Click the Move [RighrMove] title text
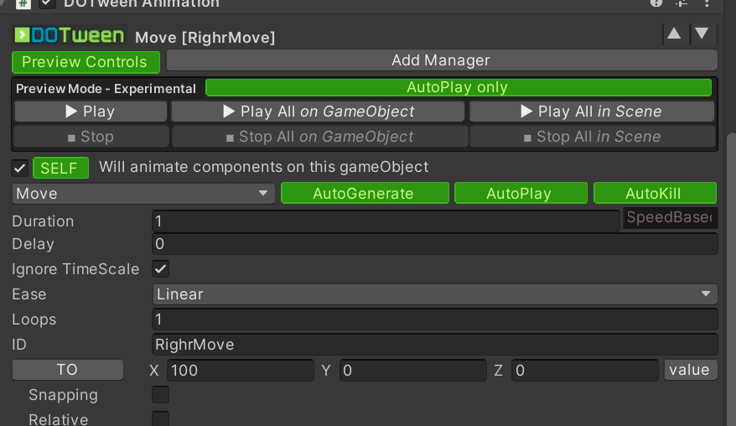This screenshot has height=426, width=736. (x=205, y=38)
